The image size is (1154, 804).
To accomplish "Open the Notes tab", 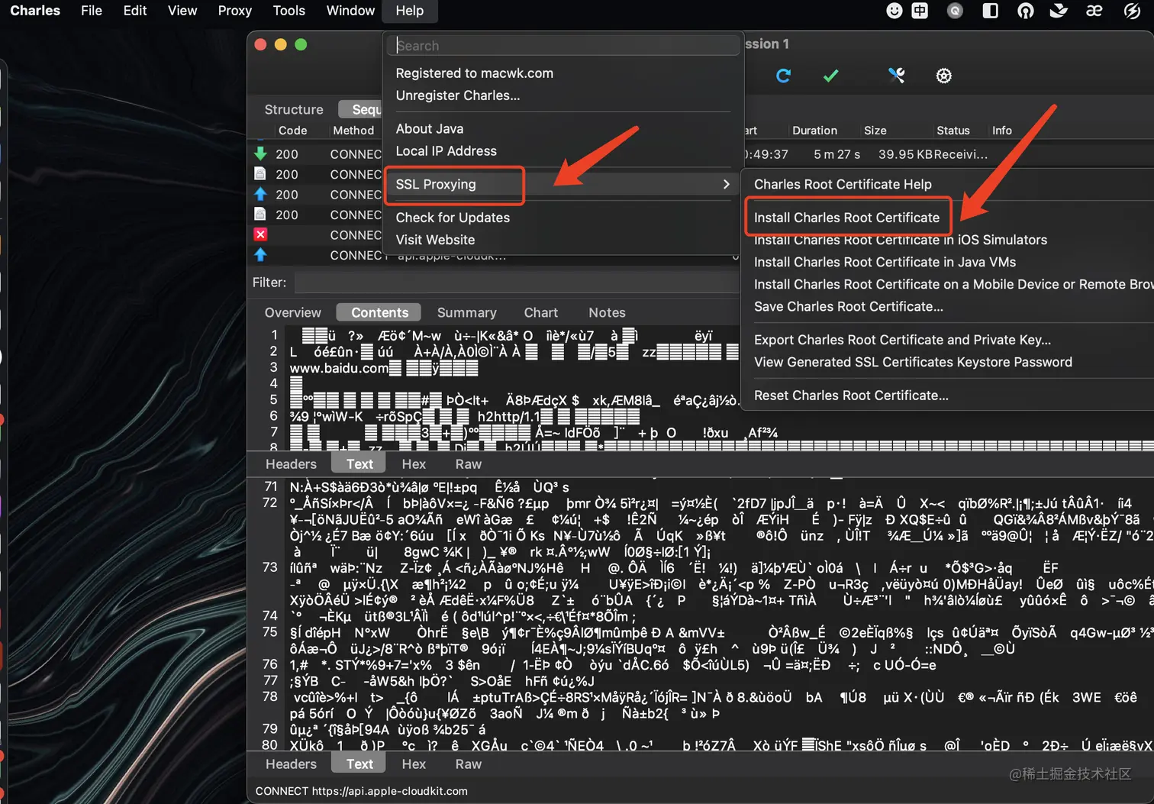I will (607, 312).
